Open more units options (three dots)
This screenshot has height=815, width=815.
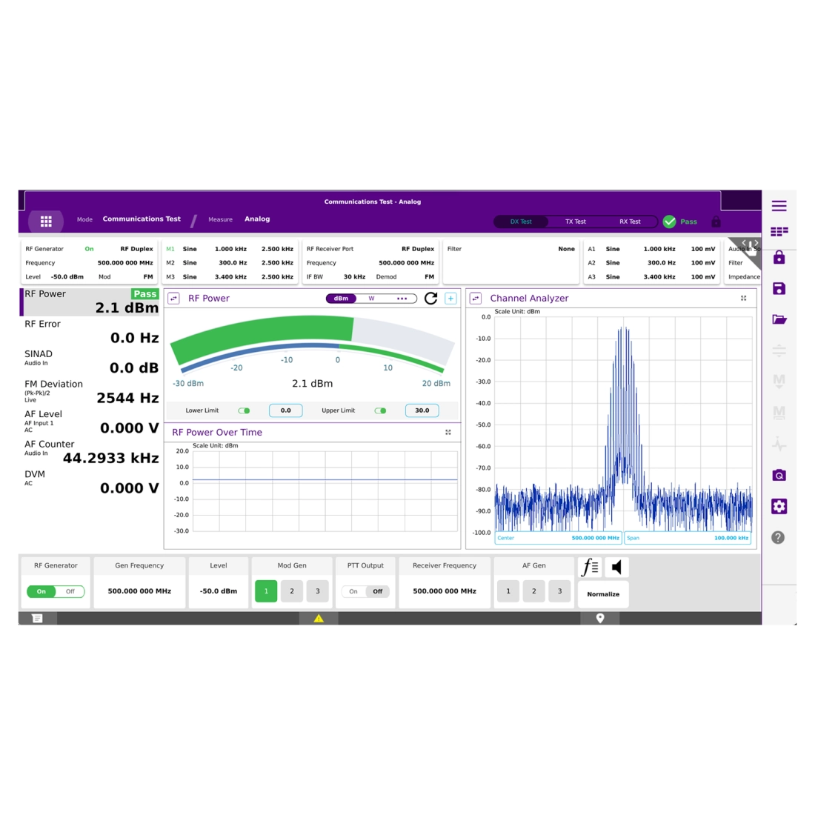(402, 299)
